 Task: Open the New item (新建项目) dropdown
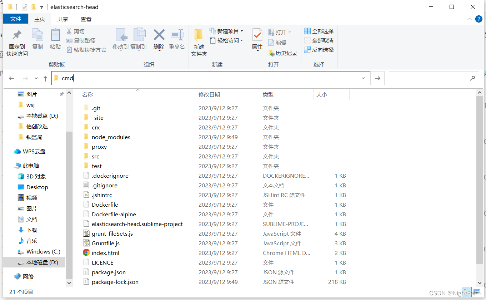(x=226, y=31)
